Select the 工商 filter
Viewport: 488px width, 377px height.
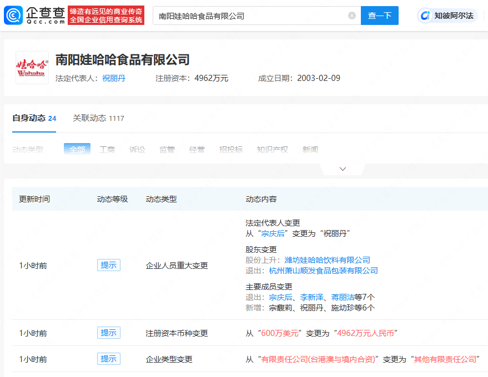(107, 150)
